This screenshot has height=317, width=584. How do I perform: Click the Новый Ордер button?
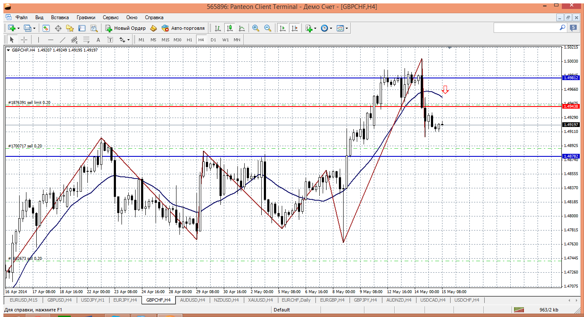pos(126,28)
